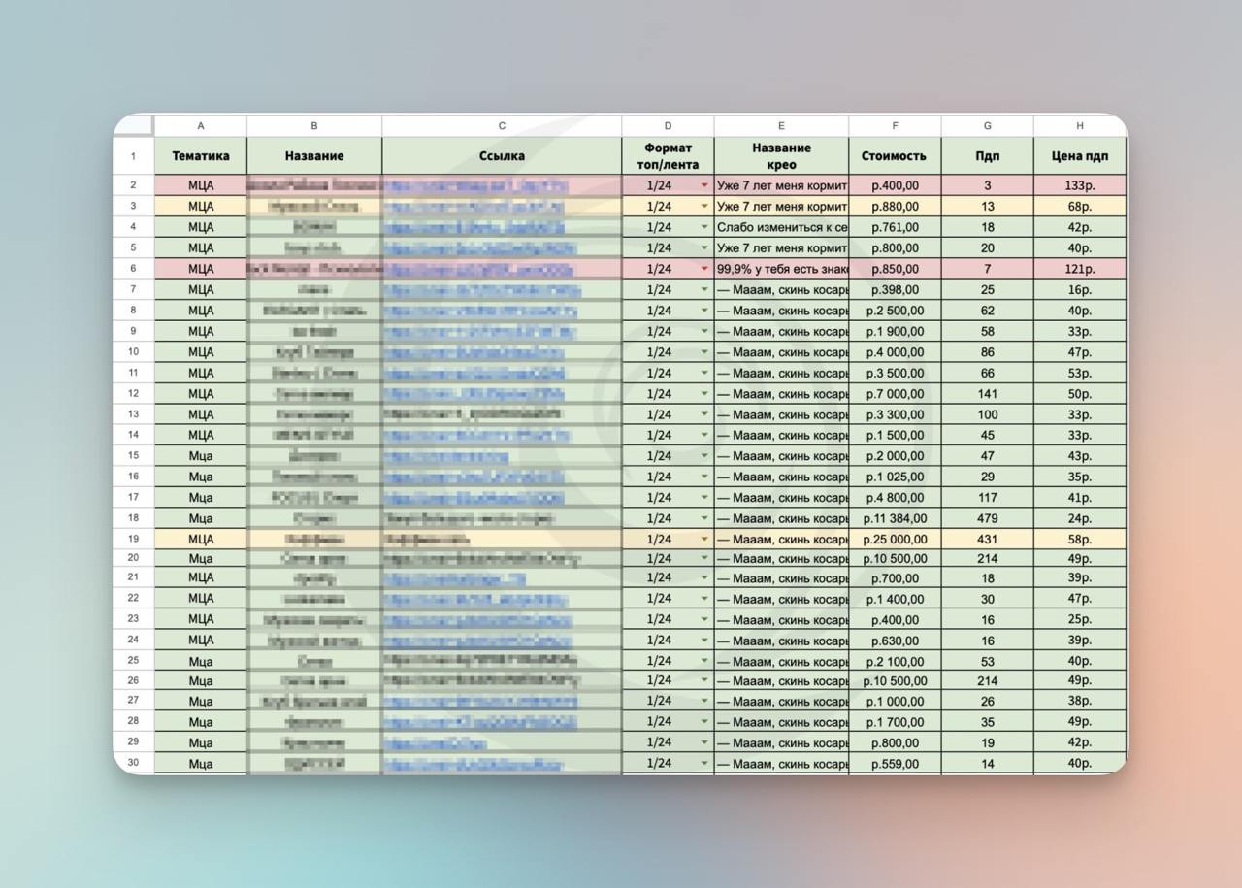
Task: Expand the 1/24 dropdown in row 6
Action: point(704,269)
